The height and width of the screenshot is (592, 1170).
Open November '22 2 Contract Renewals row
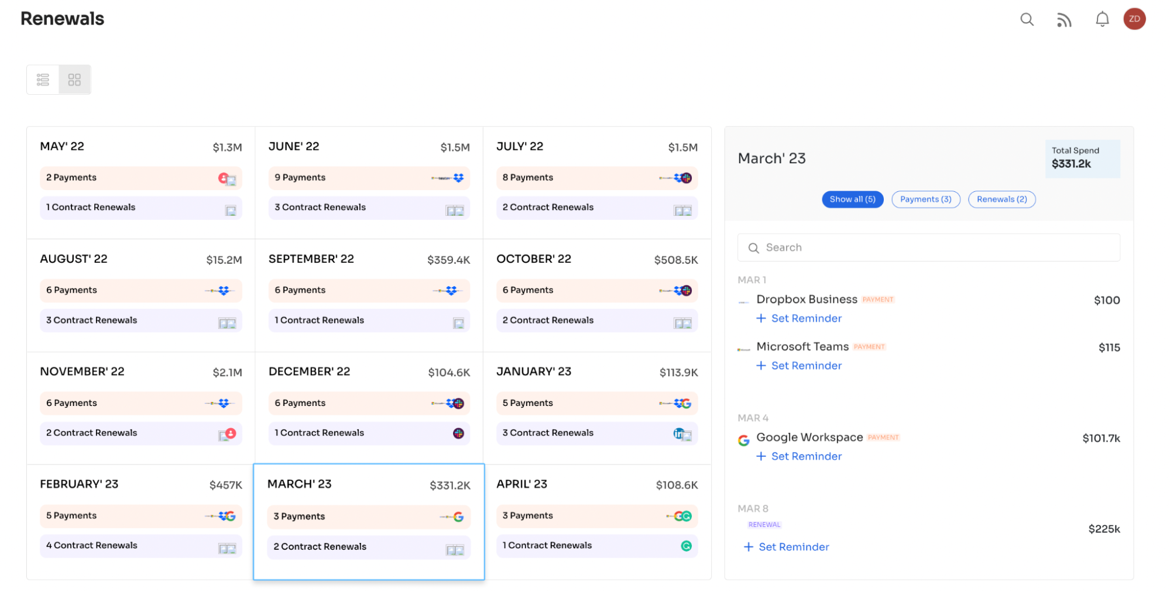(140, 433)
